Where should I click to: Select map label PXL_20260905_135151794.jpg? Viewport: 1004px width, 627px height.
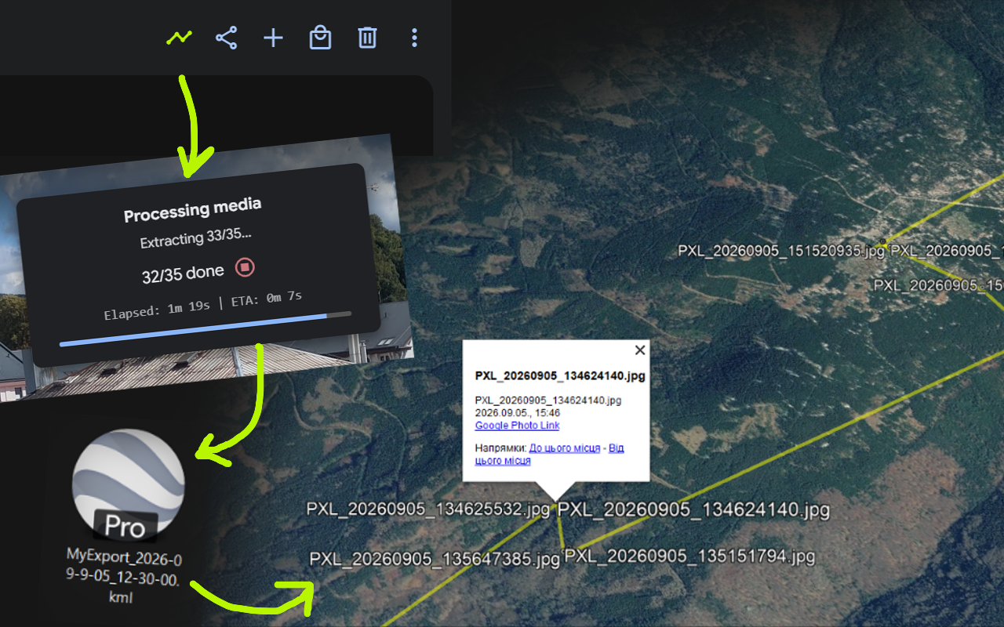tap(690, 557)
